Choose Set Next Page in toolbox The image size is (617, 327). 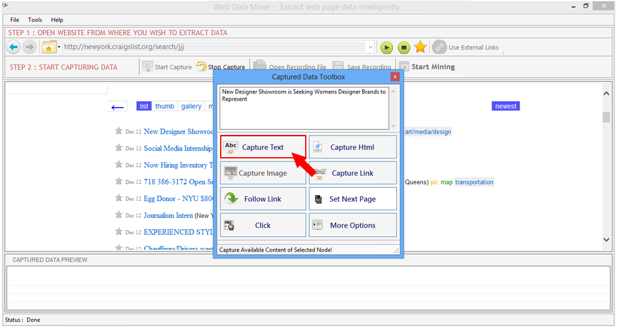[x=353, y=199]
